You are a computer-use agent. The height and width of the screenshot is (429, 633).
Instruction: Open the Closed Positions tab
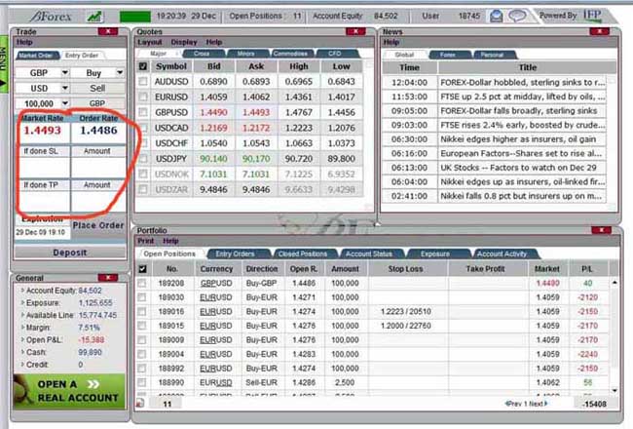coord(303,253)
